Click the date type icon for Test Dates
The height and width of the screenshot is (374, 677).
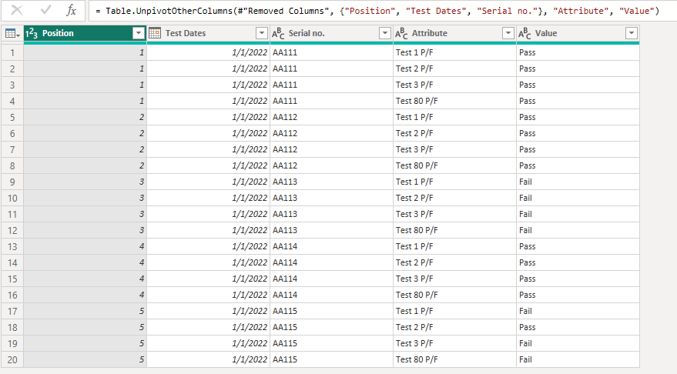[155, 33]
